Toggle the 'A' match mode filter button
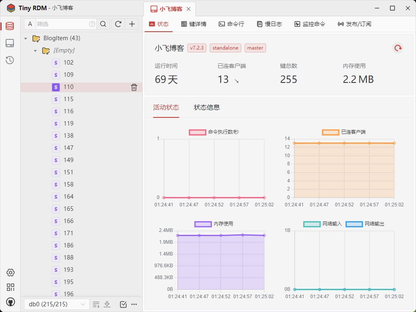 tap(30, 24)
